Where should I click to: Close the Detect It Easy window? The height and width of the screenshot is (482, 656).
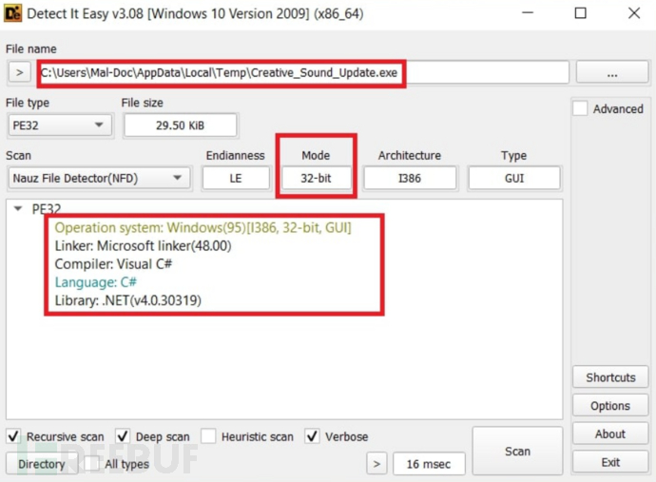click(x=634, y=13)
